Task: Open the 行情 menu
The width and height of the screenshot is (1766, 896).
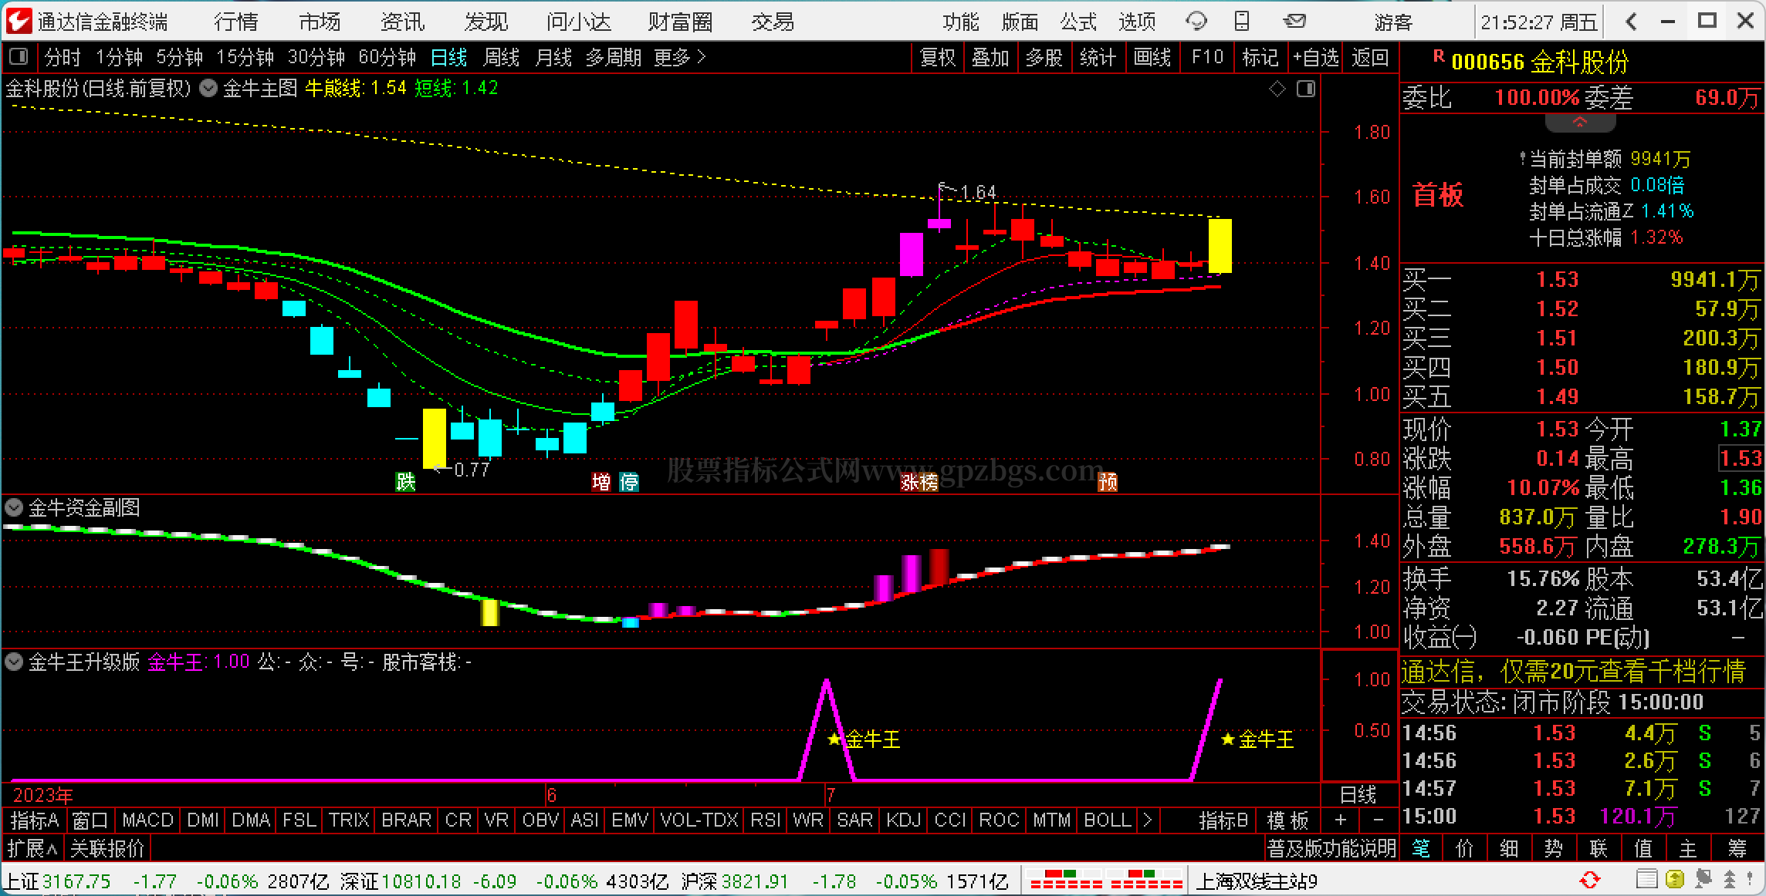Action: 236,22
